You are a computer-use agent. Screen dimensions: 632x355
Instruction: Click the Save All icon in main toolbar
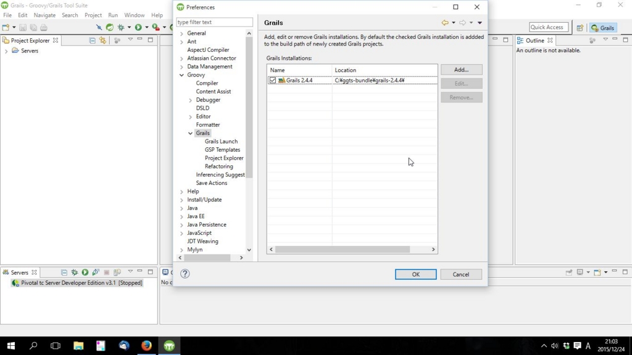tap(33, 27)
